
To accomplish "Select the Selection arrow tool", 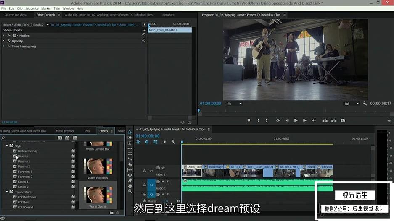I will coord(130,132).
